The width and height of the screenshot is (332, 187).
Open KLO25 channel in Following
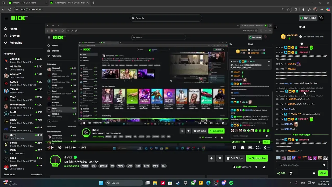pyautogui.click(x=23, y=83)
